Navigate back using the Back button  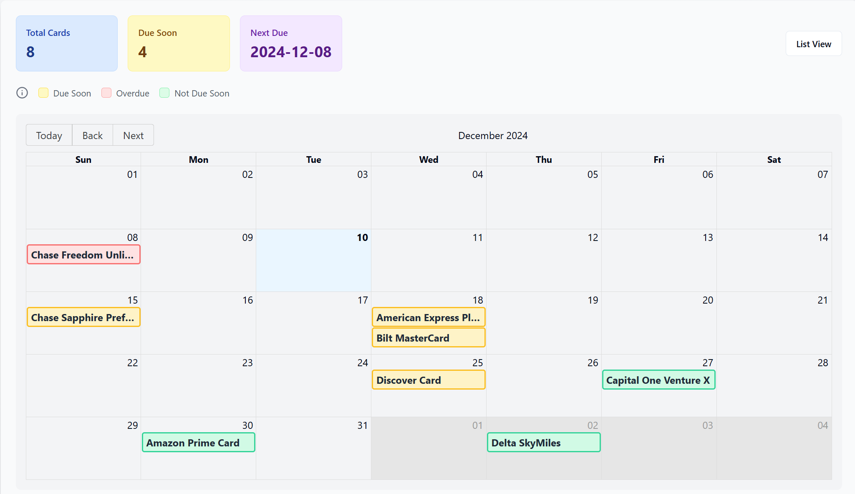pyautogui.click(x=91, y=135)
